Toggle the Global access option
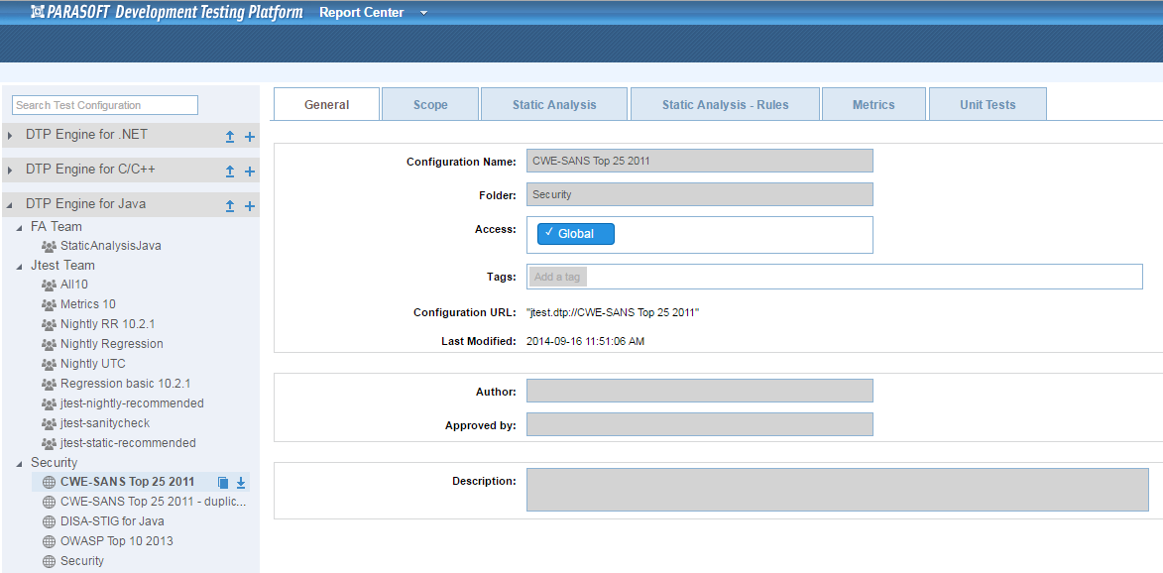 coord(576,234)
